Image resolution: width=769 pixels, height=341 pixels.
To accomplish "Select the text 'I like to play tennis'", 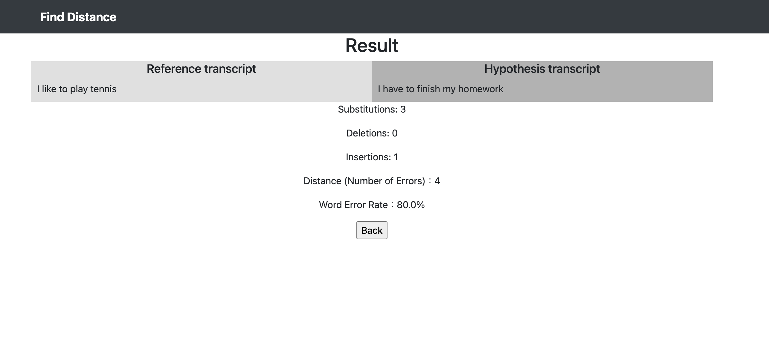I will coord(77,89).
